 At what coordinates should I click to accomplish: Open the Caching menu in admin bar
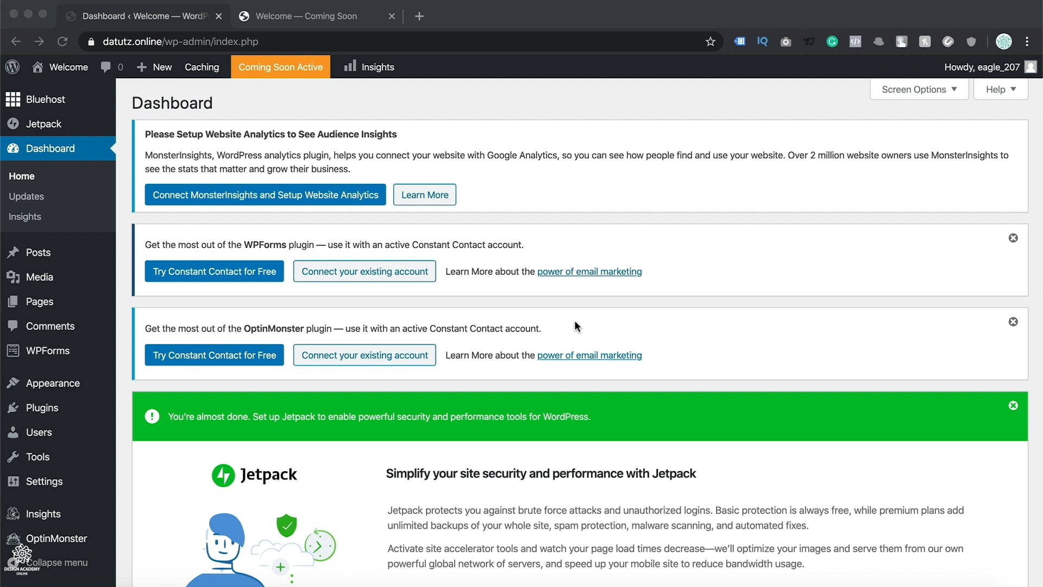tap(202, 67)
